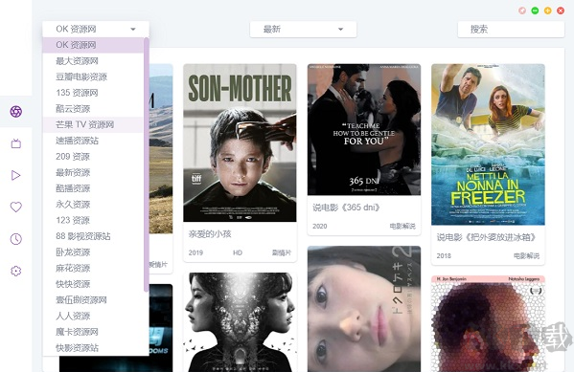Open the TV live icon in sidebar
The height and width of the screenshot is (372, 574).
point(15,143)
